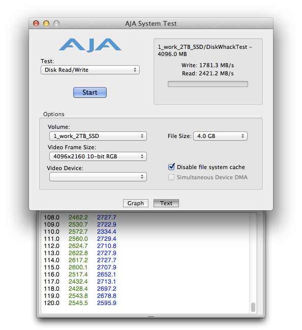The height and width of the screenshot is (330, 302).
Task: Toggle Disable file system cache checkbox
Action: [x=171, y=167]
